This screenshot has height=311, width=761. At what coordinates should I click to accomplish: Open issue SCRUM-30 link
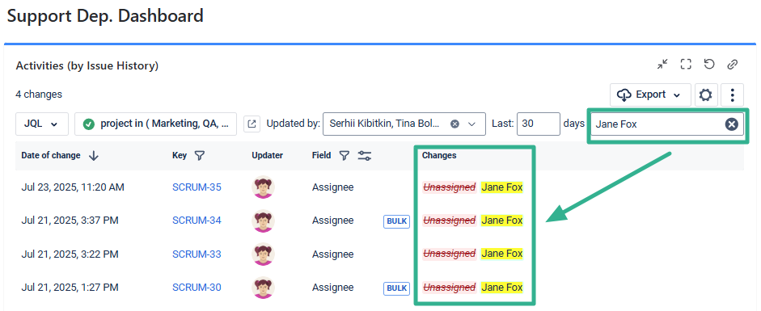coord(197,288)
